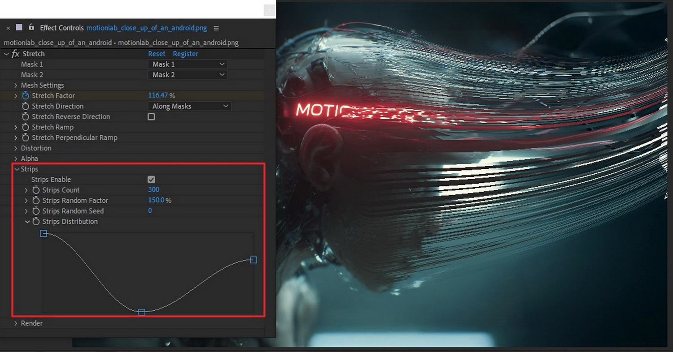Click the Stretch Direction stopwatch icon
Image resolution: width=673 pixels, height=352 pixels.
pos(26,106)
